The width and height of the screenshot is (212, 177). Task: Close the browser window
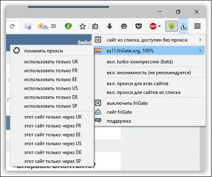tap(196, 12)
